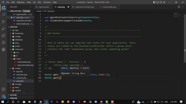The height and width of the screenshot is (104, 186).
Task: Open the Extensions view
Action: (3, 36)
